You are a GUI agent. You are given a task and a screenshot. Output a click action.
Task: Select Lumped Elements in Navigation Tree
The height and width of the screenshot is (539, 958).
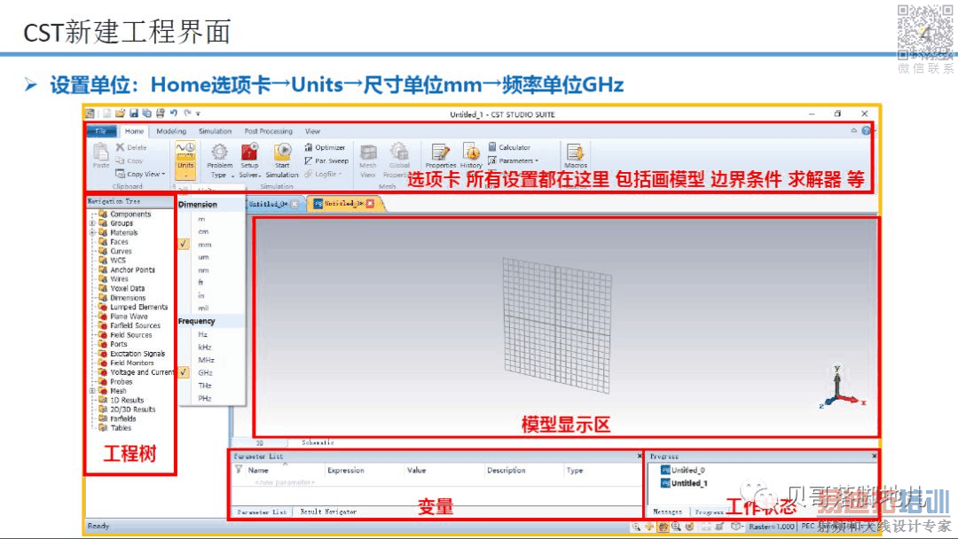point(138,307)
